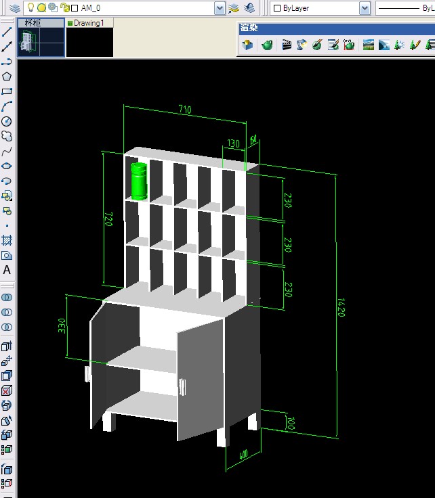Click the AM_0 layer color square
Viewport: 435px width, 498px height.
point(75,8)
